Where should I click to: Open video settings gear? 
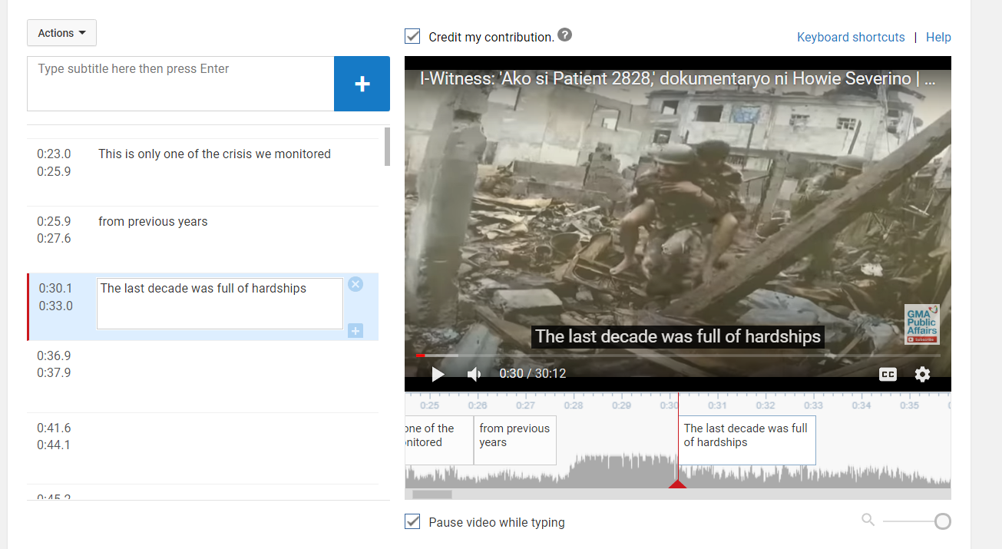point(922,374)
